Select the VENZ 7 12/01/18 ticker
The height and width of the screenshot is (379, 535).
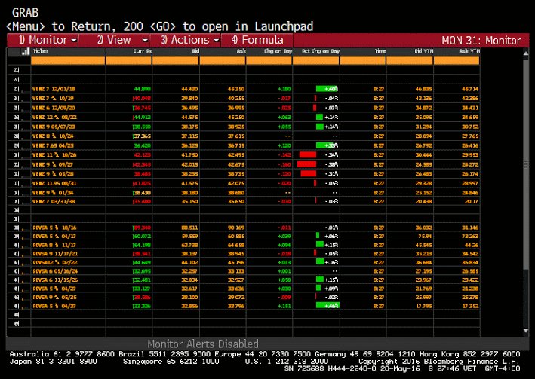pos(54,89)
